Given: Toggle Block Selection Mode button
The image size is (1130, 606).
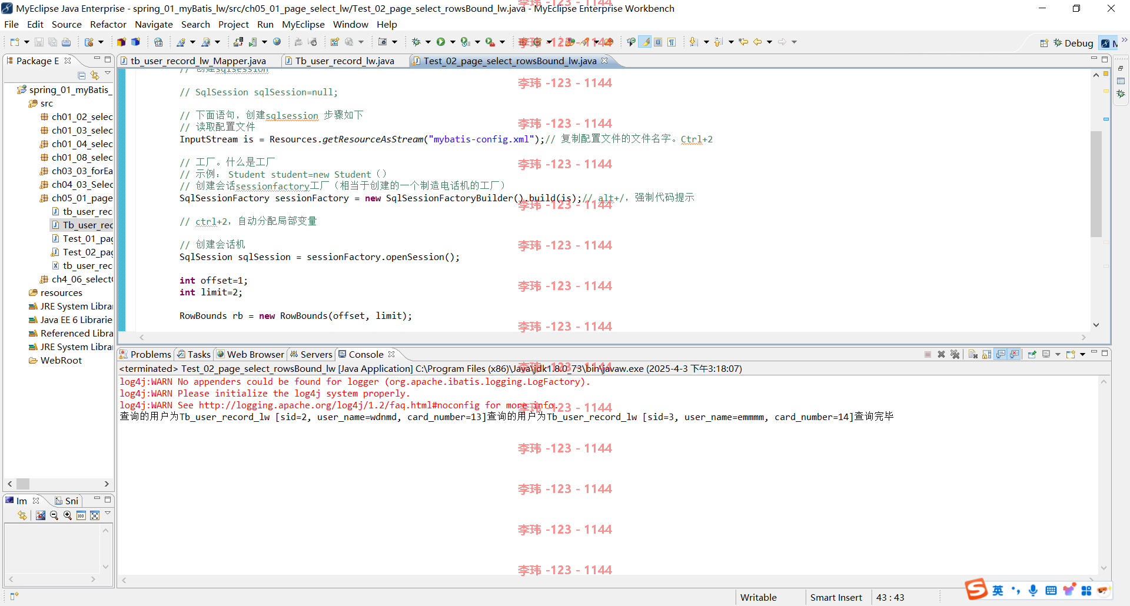Looking at the screenshot, I should (x=658, y=42).
